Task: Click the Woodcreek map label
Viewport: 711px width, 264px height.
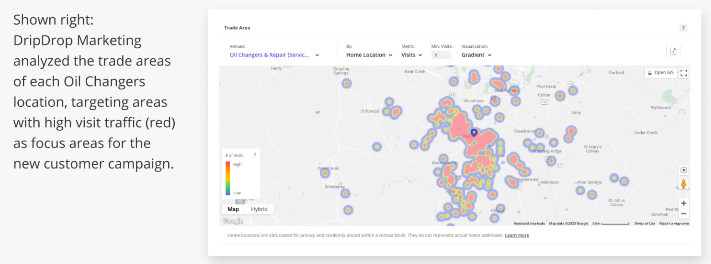Action: tap(328, 168)
